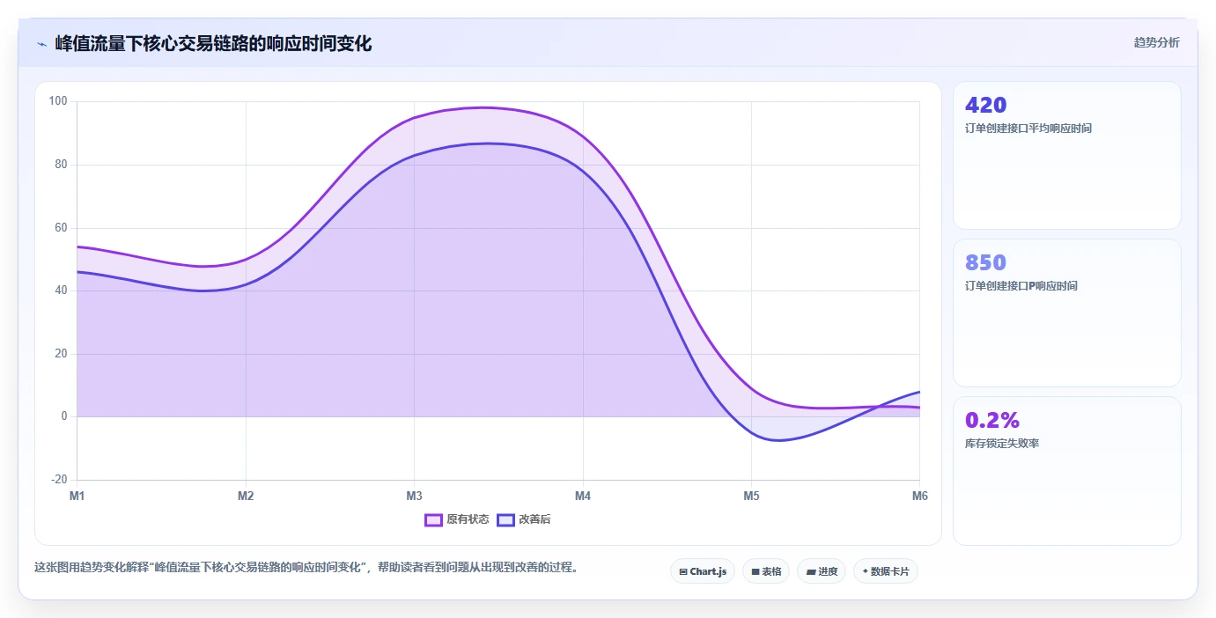
Task: Click the M6 axis label
Action: pyautogui.click(x=919, y=497)
